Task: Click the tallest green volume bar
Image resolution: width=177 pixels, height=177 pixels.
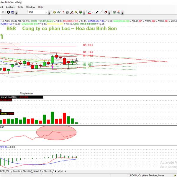Action: point(53,118)
